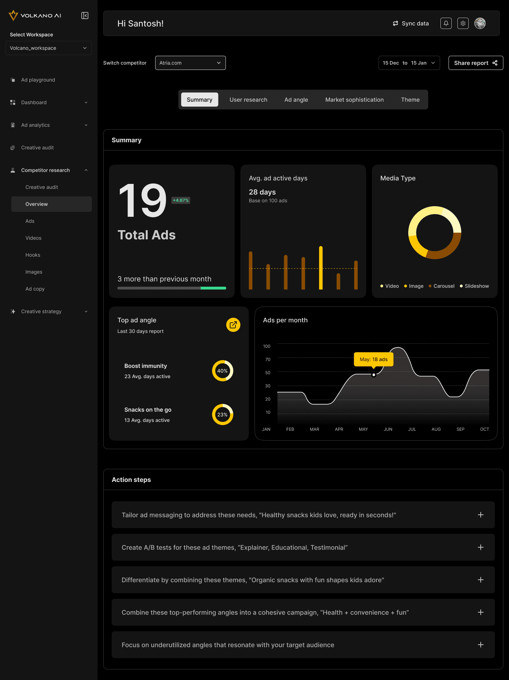509x680 pixels.
Task: Open the Volcano_workspace dropdown
Action: [49, 48]
